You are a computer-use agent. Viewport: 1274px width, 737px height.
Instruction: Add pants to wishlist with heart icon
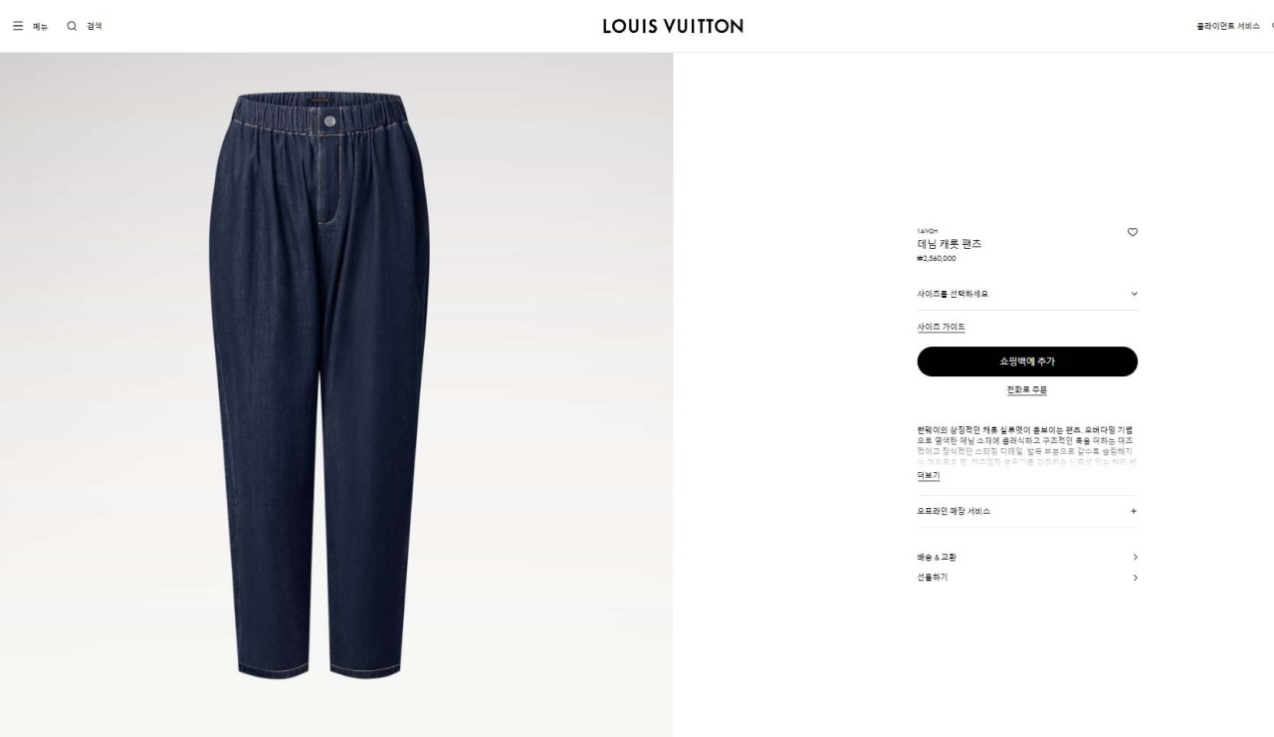[x=1133, y=232]
